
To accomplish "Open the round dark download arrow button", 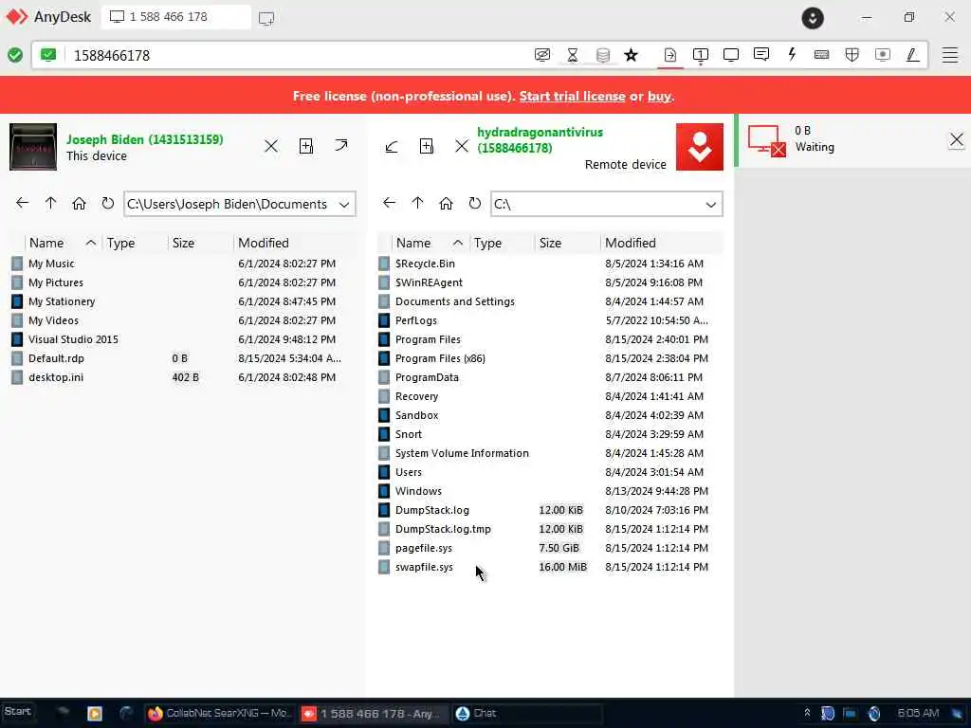I will (x=813, y=18).
